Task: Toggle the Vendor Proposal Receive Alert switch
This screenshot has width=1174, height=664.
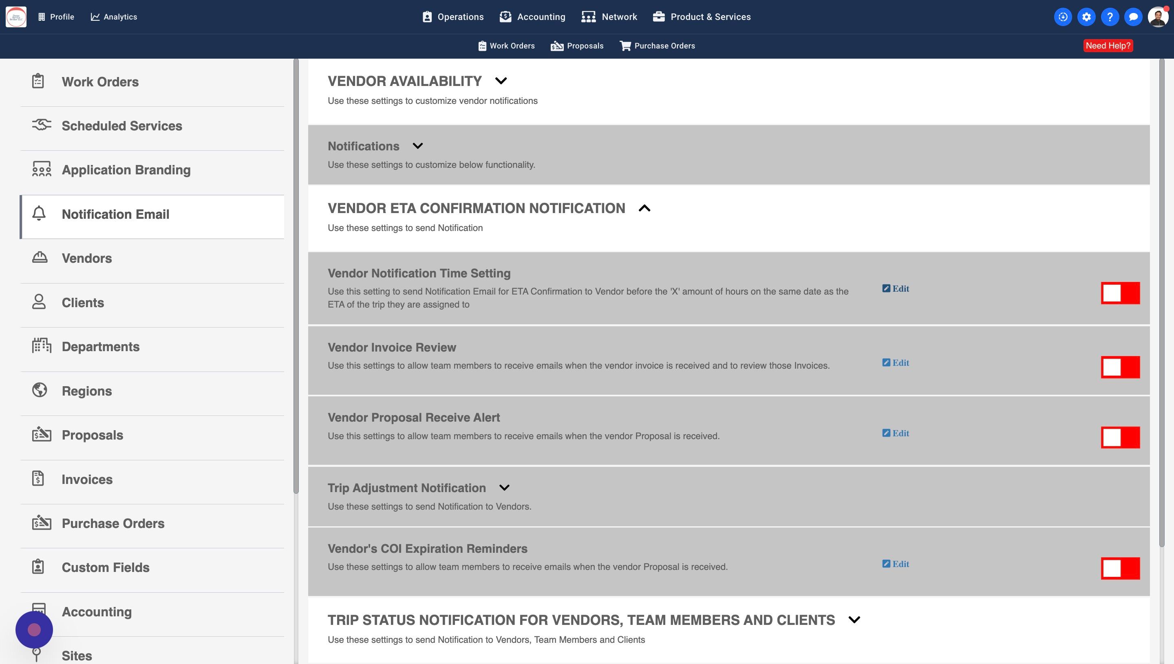Action: tap(1120, 438)
